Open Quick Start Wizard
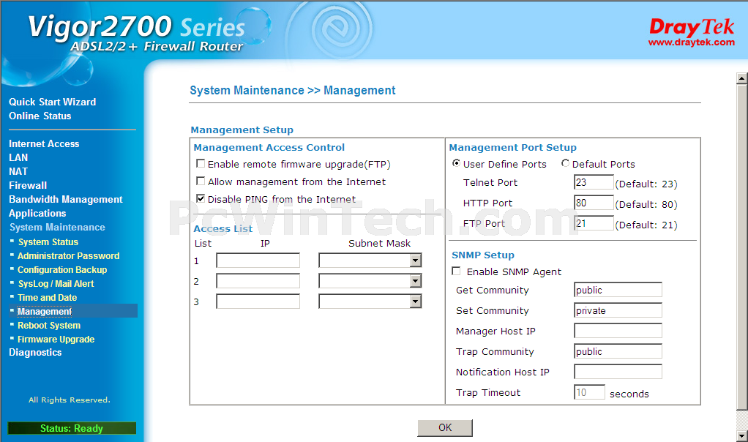Viewport: 748px width, 442px height. pos(53,102)
